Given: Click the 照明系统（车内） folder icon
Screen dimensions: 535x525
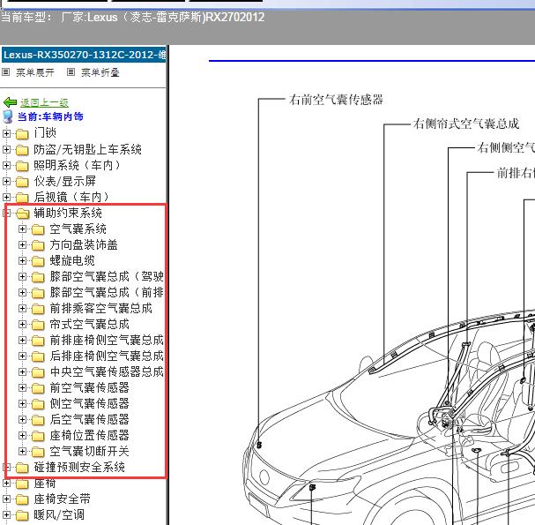Looking at the screenshot, I should click(22, 166).
